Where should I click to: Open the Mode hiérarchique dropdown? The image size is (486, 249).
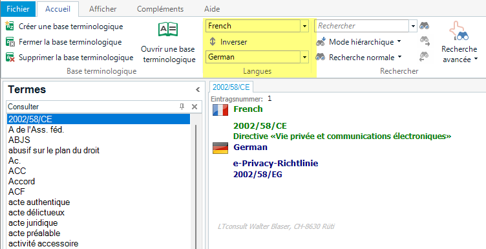tap(399, 41)
